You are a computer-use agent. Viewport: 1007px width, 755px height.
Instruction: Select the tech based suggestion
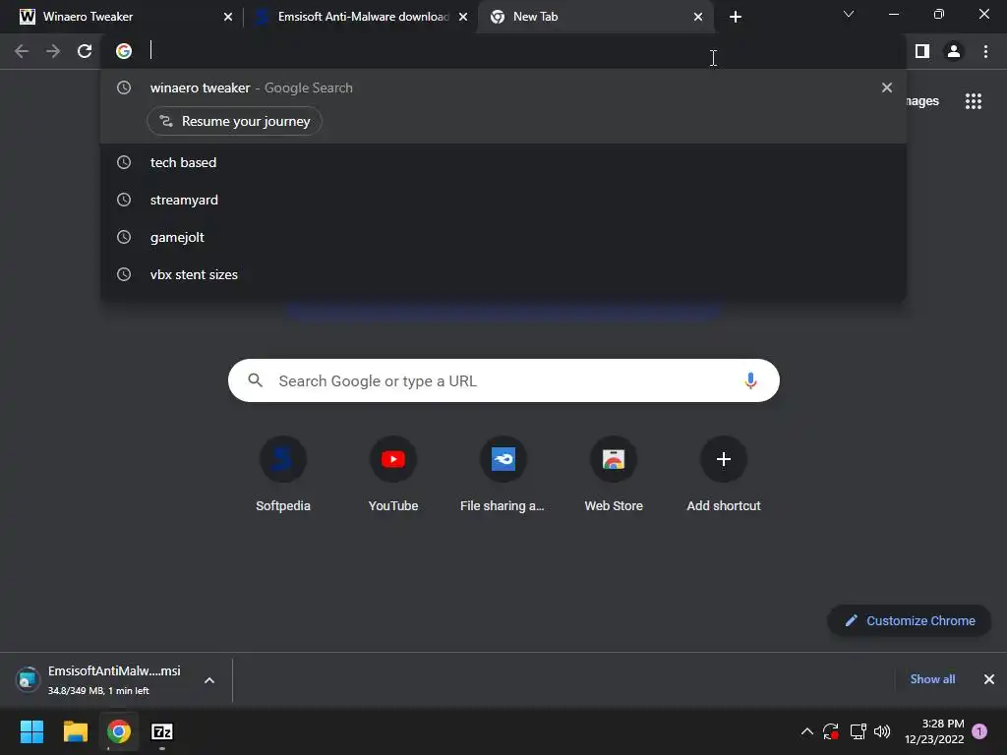[x=503, y=162]
